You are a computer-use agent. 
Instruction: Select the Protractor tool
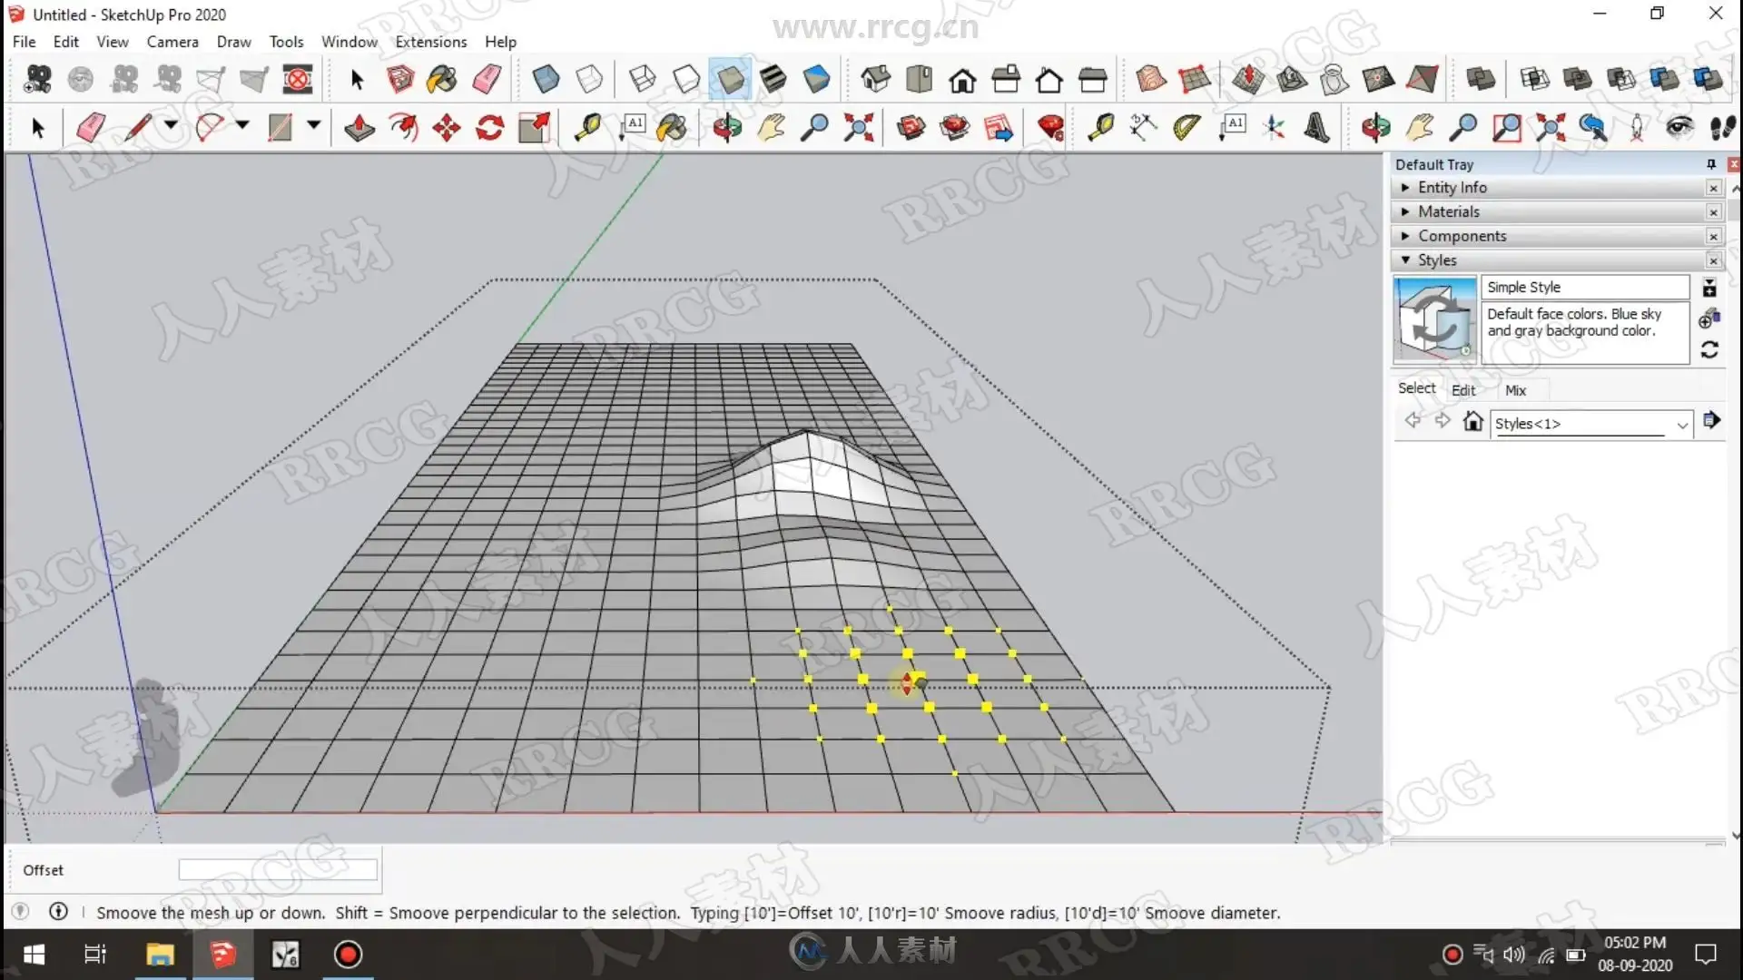1187,128
